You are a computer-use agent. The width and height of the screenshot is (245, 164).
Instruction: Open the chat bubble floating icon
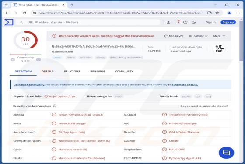(227, 153)
